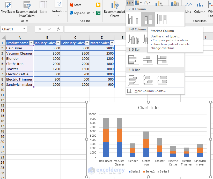Click the chart's top-center resize handle

148,102
